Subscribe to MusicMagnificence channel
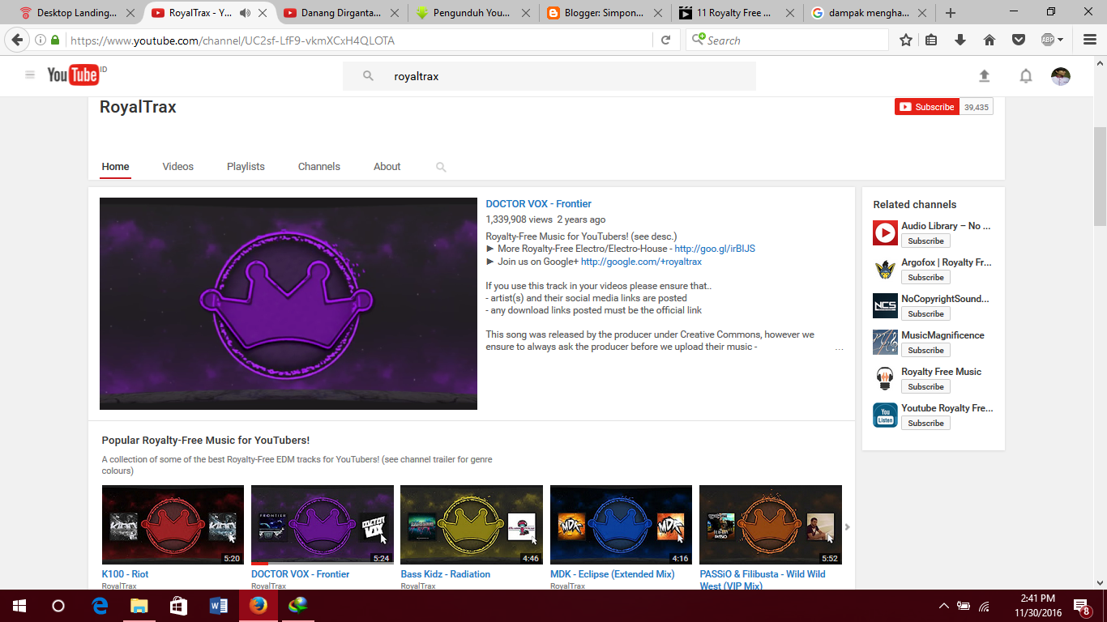 925,350
